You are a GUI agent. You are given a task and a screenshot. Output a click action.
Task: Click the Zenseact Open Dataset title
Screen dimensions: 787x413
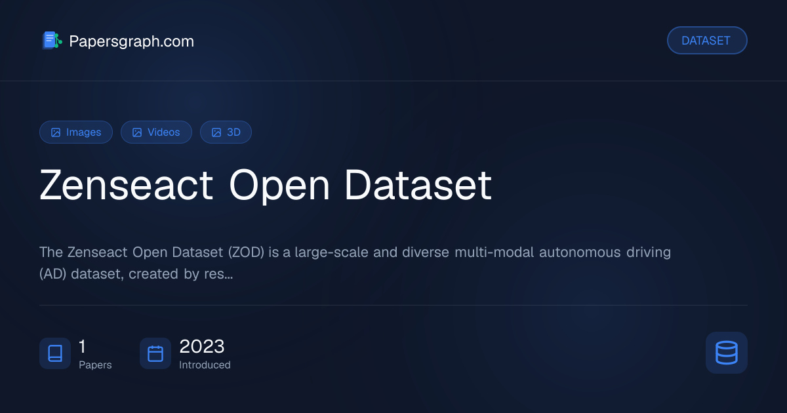point(266,185)
